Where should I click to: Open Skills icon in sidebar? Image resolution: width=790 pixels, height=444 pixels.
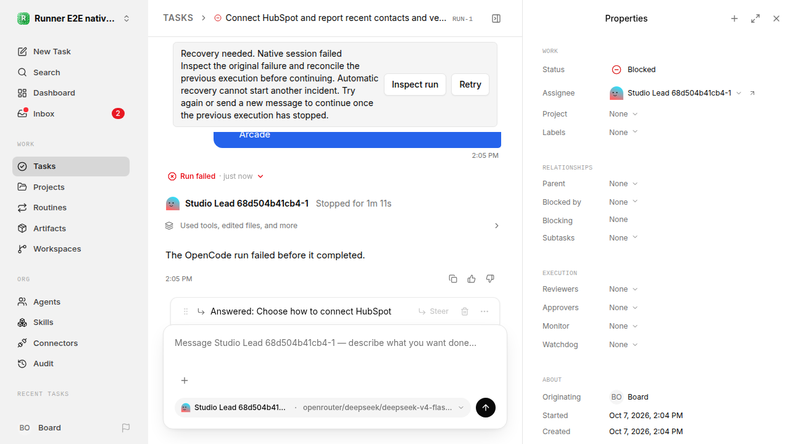pos(22,323)
